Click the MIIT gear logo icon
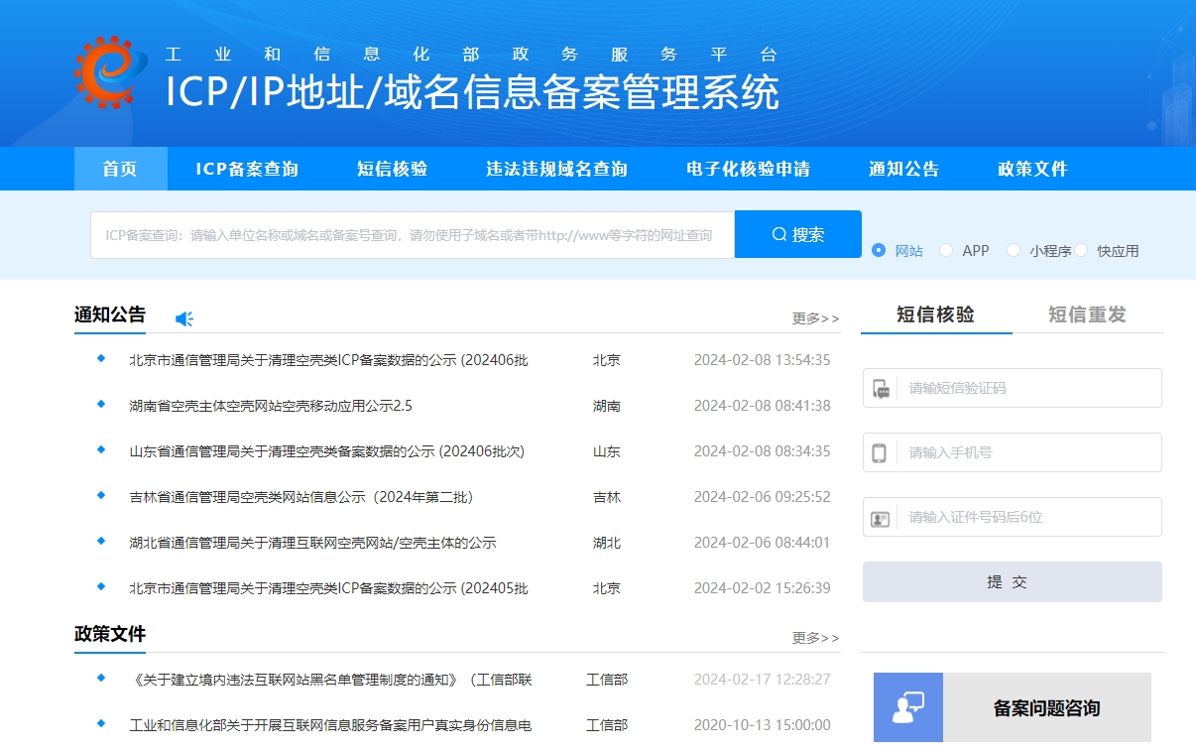This screenshot has width=1196, height=753. [111, 71]
